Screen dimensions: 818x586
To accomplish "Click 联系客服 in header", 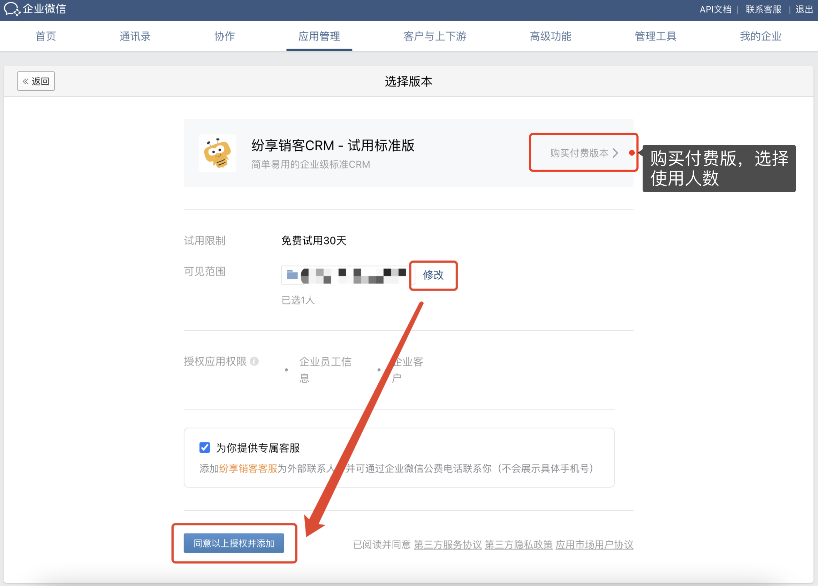I will (764, 9).
